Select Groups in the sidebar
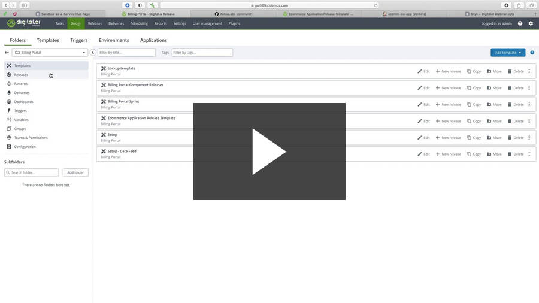The image size is (539, 303). [x=46, y=129]
